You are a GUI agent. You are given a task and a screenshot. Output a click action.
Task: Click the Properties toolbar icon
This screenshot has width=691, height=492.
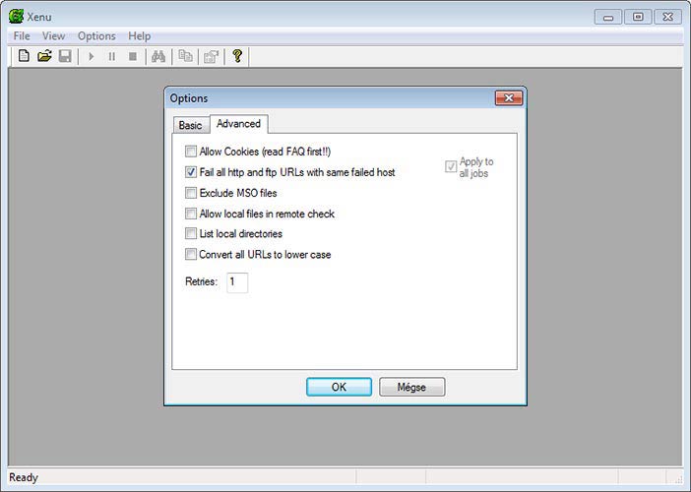click(210, 57)
